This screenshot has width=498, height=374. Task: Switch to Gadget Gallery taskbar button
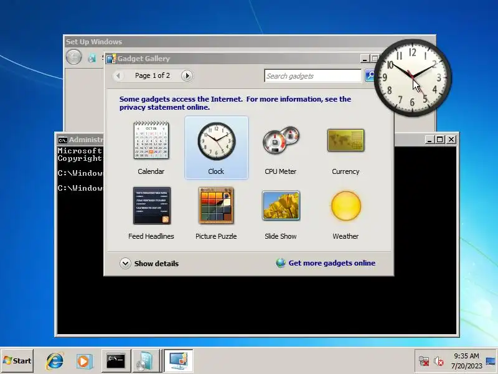pyautogui.click(x=179, y=361)
